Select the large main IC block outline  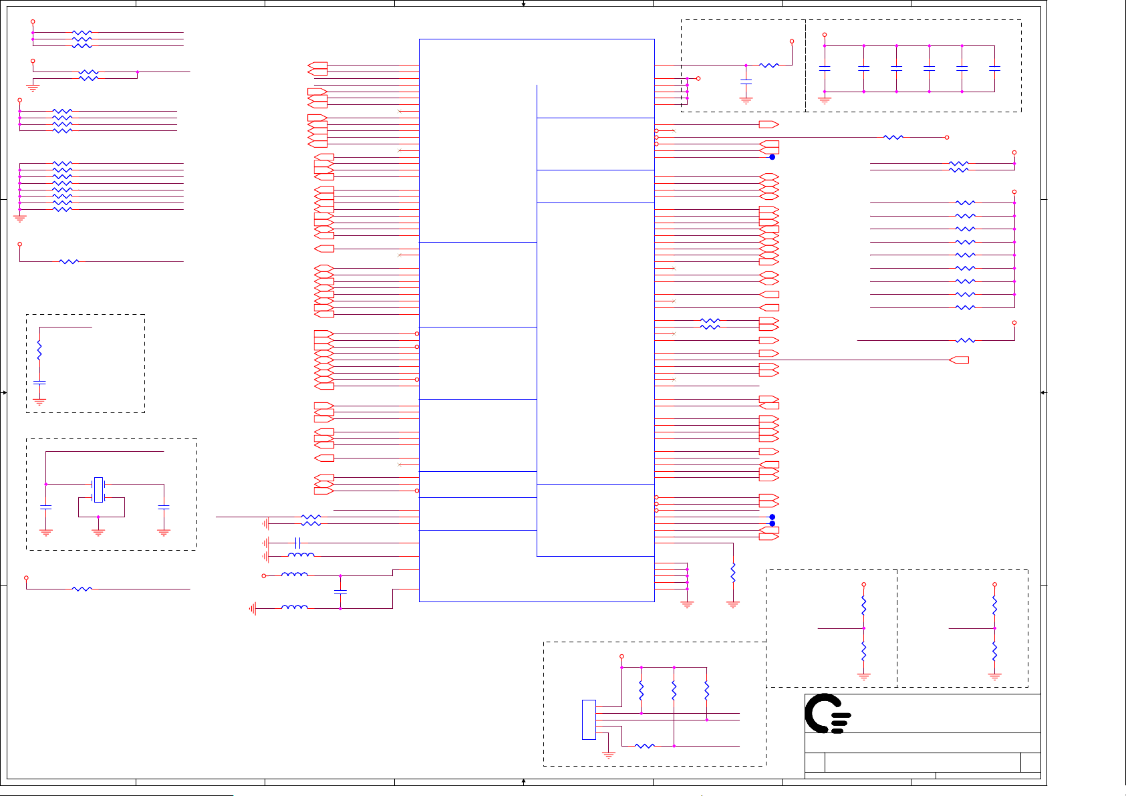point(537,320)
